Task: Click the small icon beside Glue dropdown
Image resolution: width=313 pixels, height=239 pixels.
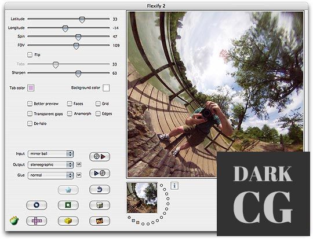Action: [79, 175]
